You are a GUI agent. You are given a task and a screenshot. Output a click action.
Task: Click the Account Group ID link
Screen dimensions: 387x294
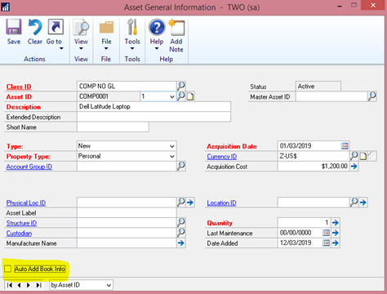click(x=29, y=167)
